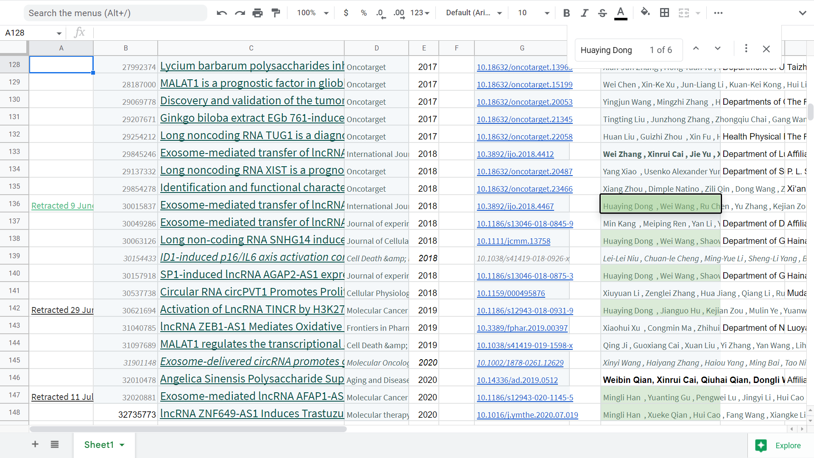
Task: Open the zoom 100% dropdown
Action: [x=313, y=13]
